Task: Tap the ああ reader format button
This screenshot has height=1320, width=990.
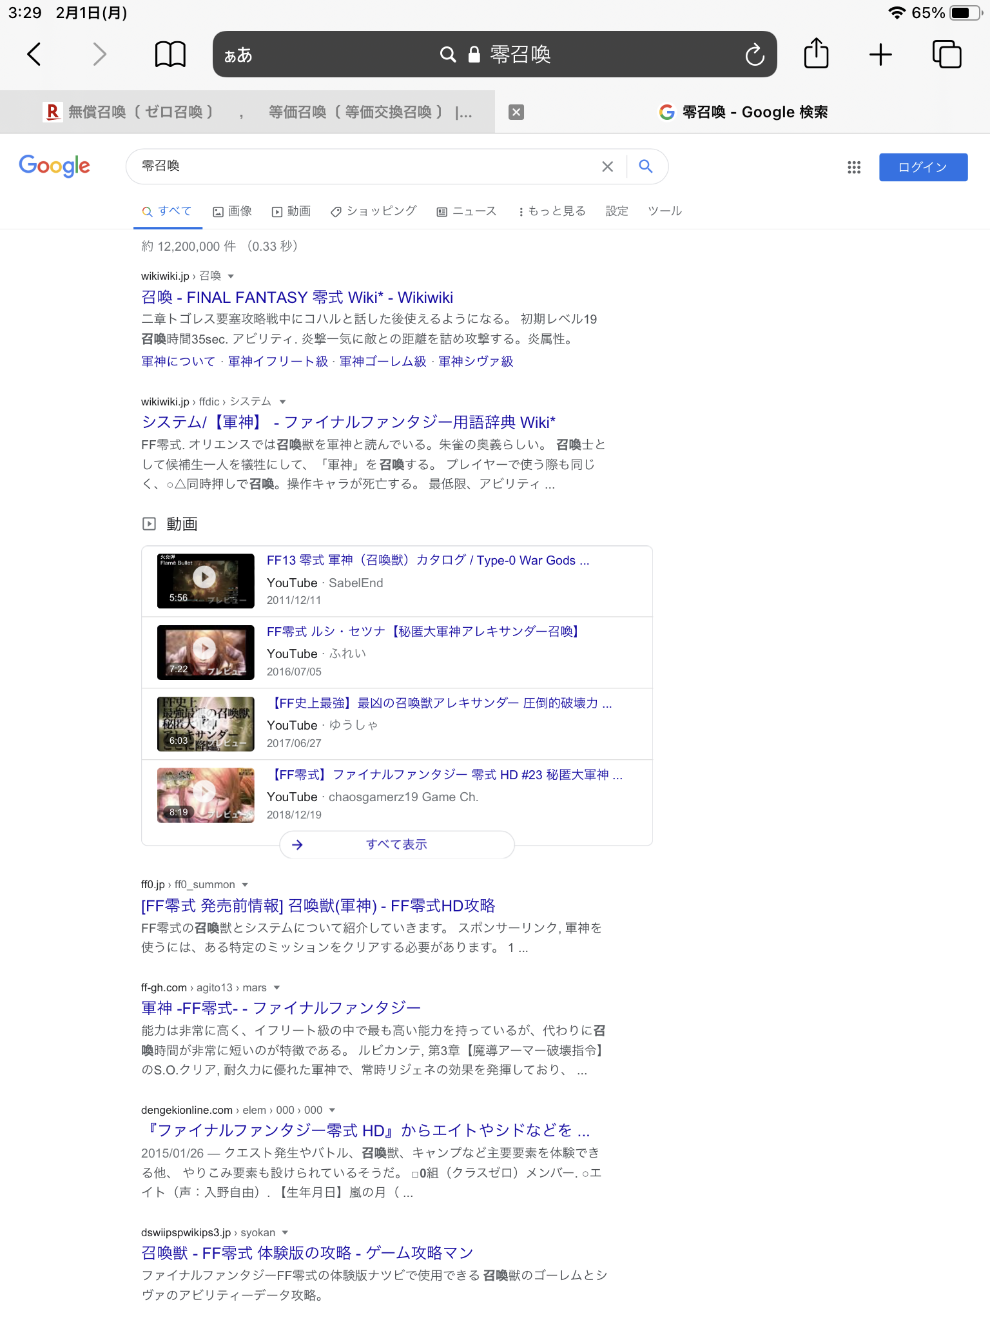Action: pos(238,55)
